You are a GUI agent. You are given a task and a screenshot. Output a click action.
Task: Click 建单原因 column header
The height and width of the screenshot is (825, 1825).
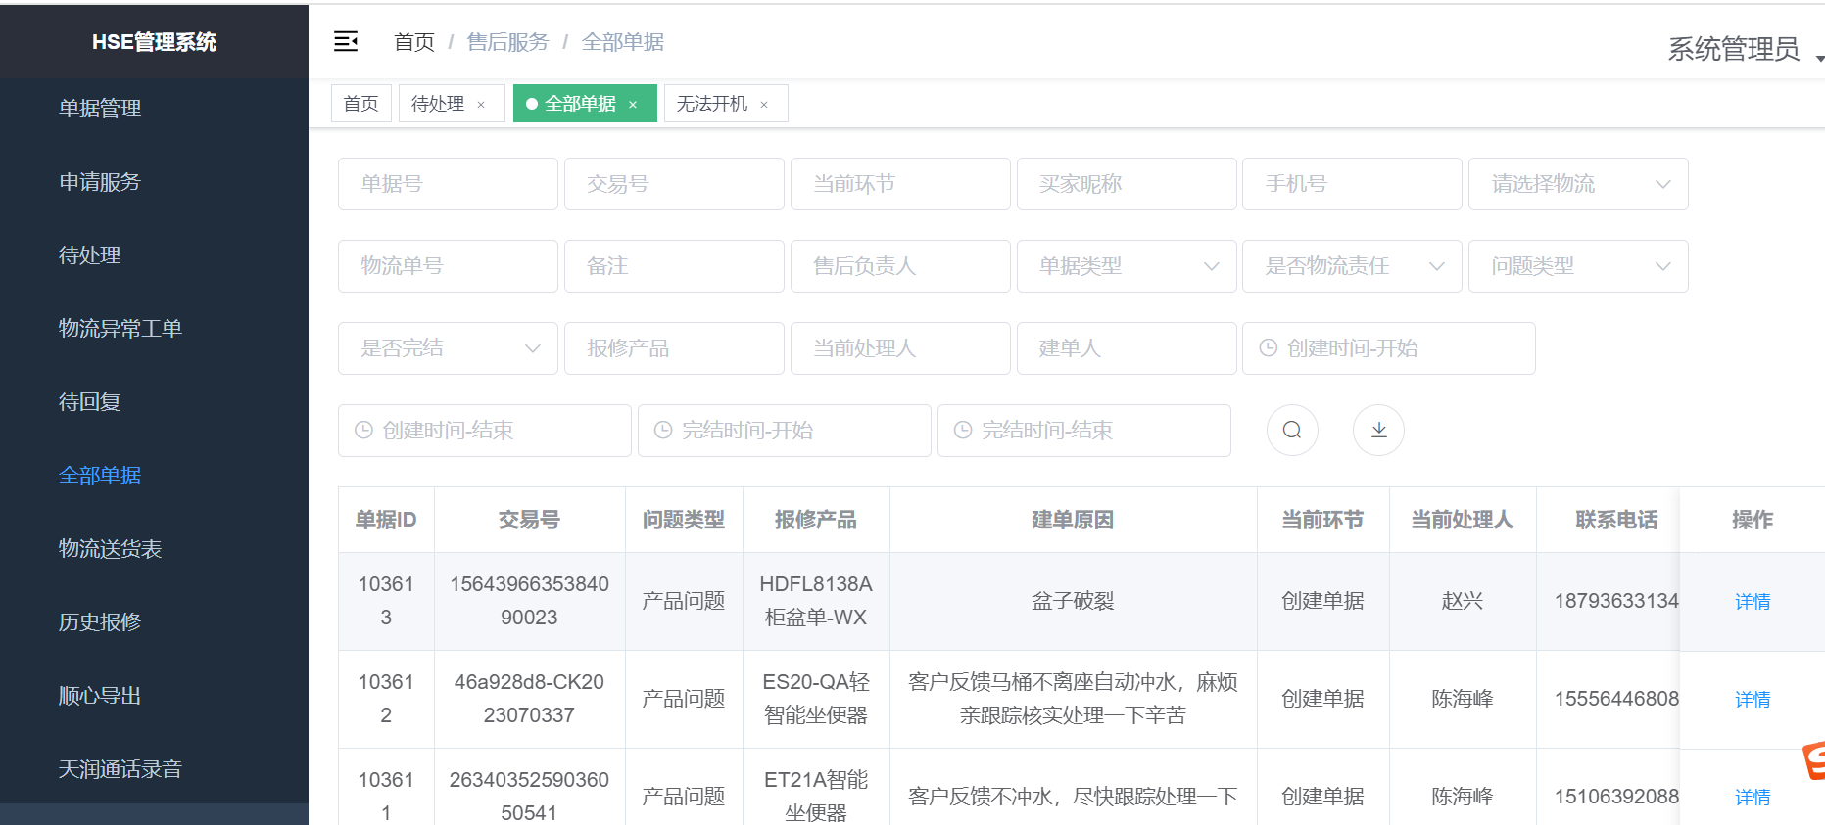(1073, 520)
